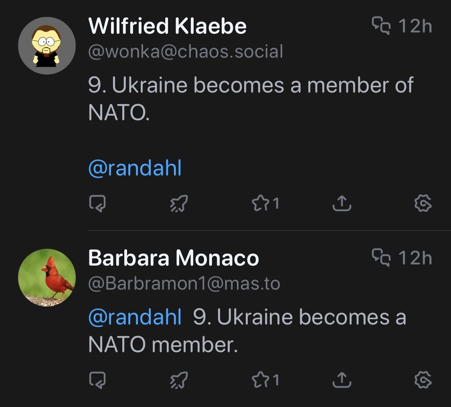Favorite Wilfried Klaebe's post with star

click(x=259, y=204)
